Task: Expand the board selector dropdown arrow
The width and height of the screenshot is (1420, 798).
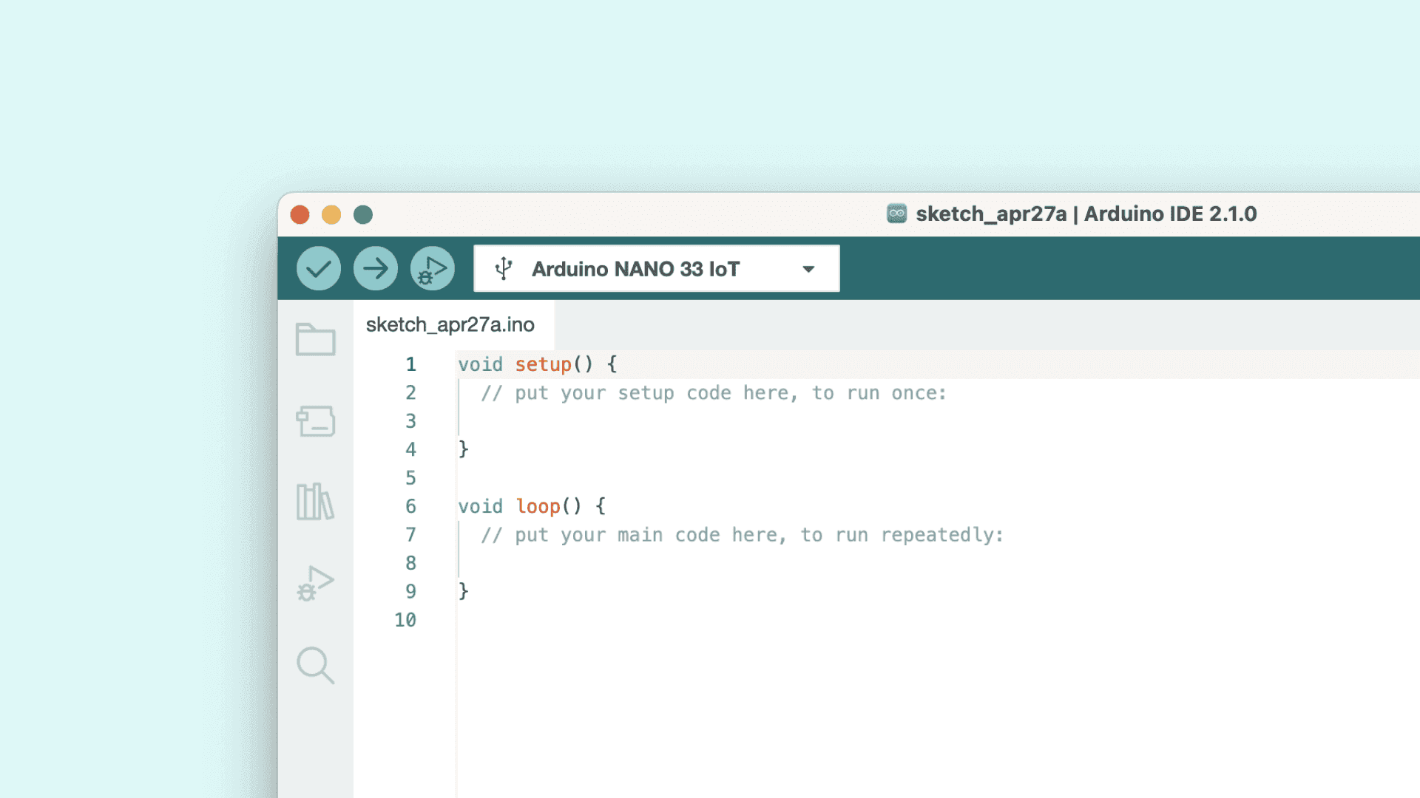Action: pyautogui.click(x=808, y=269)
